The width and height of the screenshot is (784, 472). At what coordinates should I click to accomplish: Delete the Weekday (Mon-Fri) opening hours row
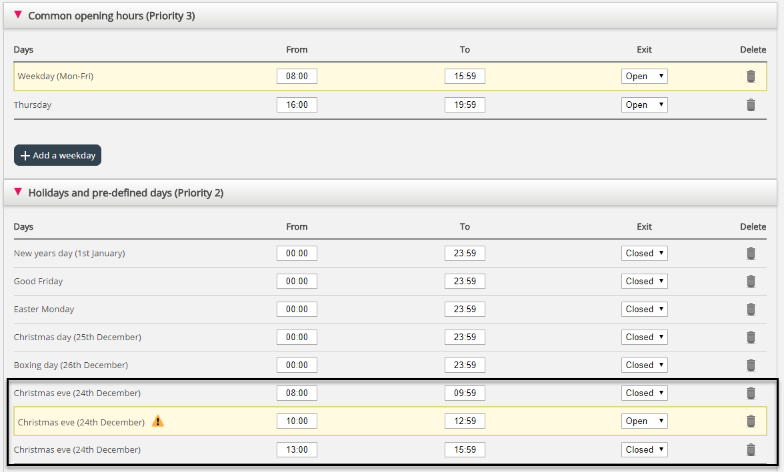click(751, 77)
